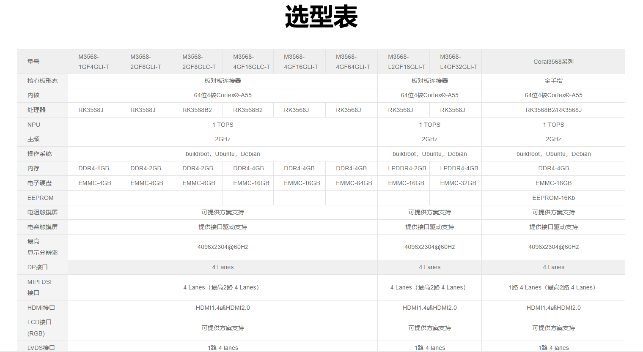Select the M3568-1GF4GLI-T model column header
This screenshot has height=352, width=643.
pyautogui.click(x=93, y=62)
